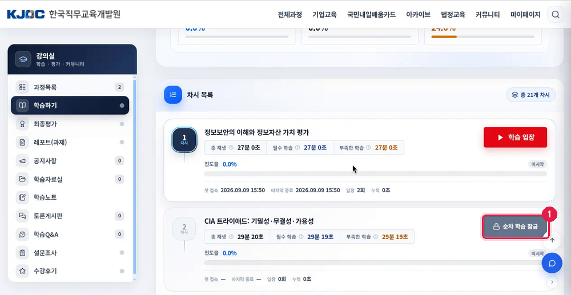The height and width of the screenshot is (295, 571).
Task: Select 과정목록 in sidebar
Action: pyautogui.click(x=70, y=87)
